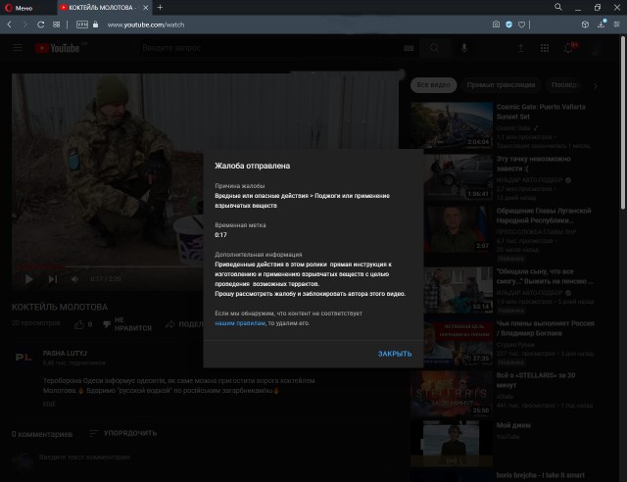The height and width of the screenshot is (482, 627).
Task: Open 'Чьи планы выполняет Россия' video thumbnail
Action: tap(458, 343)
